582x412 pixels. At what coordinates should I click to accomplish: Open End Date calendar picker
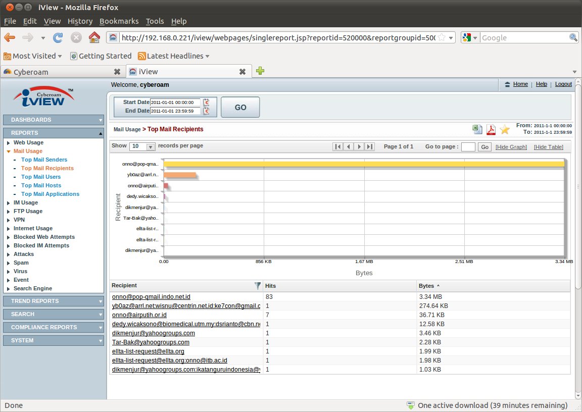pos(206,111)
